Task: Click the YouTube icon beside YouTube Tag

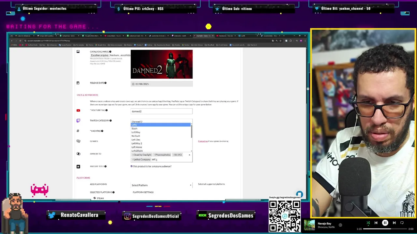Action: coord(78,110)
